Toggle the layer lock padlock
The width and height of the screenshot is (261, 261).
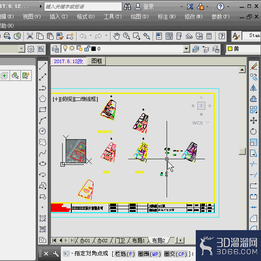pyautogui.click(x=87, y=48)
